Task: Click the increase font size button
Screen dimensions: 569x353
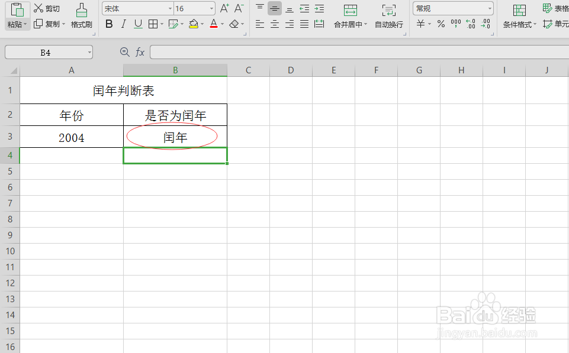Action: pos(224,7)
